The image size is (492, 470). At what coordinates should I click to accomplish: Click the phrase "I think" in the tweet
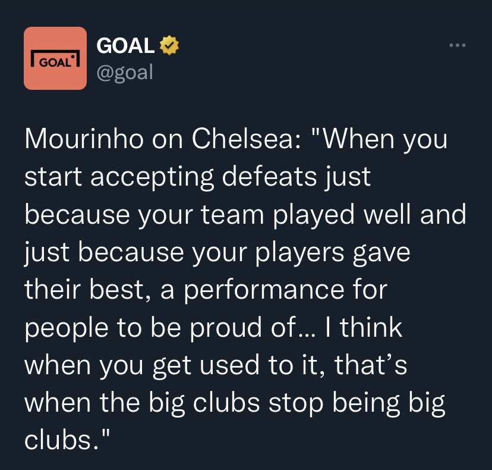[363, 327]
